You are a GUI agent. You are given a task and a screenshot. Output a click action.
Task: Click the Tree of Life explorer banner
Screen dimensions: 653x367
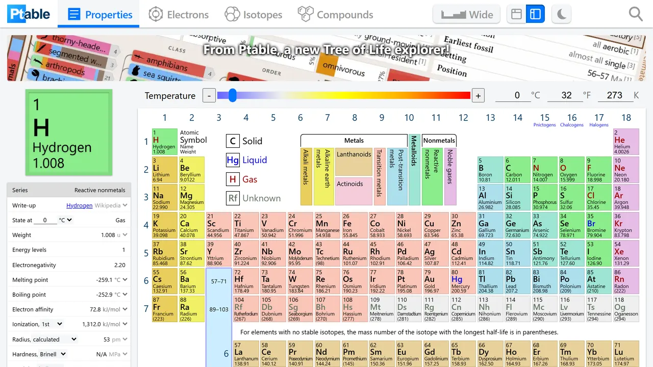(326, 58)
